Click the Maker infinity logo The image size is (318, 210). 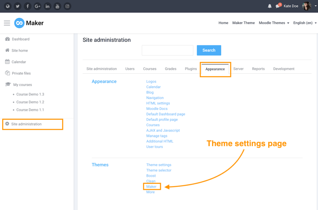click(x=19, y=23)
